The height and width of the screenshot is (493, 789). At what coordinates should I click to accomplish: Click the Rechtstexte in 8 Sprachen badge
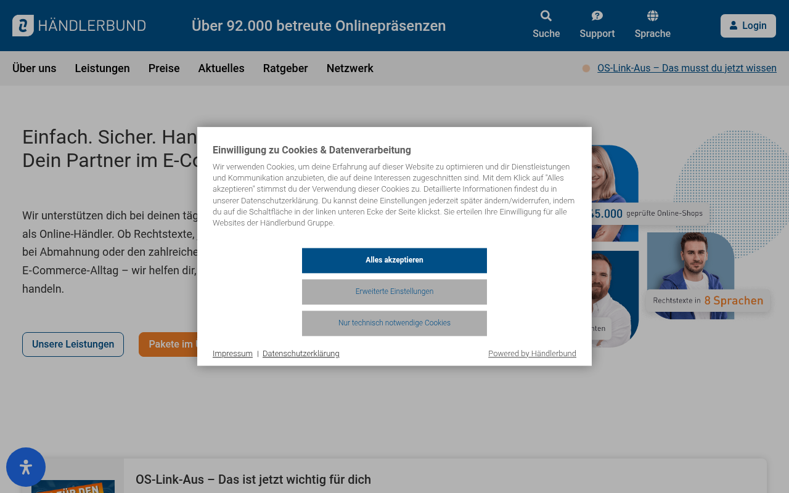[708, 301]
